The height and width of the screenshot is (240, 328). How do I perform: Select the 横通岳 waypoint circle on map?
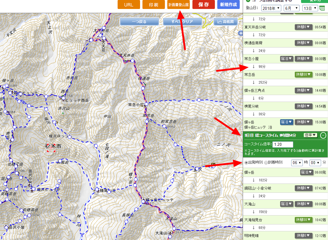(143, 88)
